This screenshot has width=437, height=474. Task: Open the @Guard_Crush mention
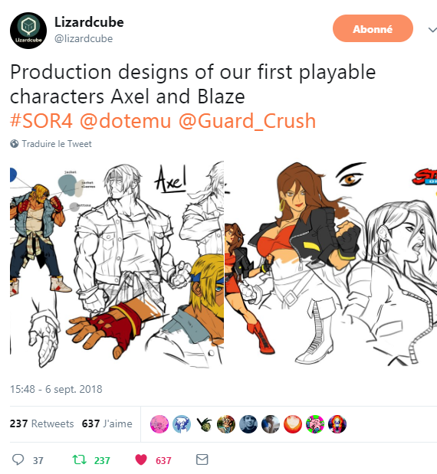(247, 121)
